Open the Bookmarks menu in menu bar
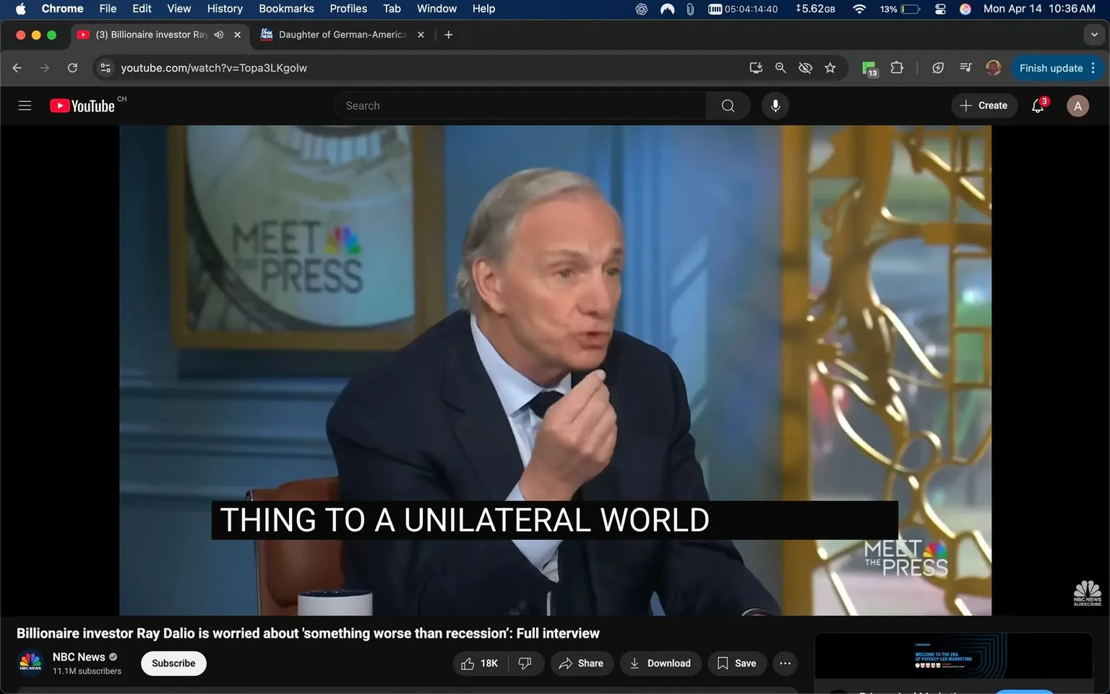 tap(285, 9)
